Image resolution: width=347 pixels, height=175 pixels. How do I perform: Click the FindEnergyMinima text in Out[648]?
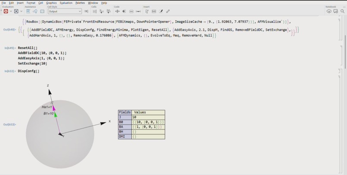point(113,30)
